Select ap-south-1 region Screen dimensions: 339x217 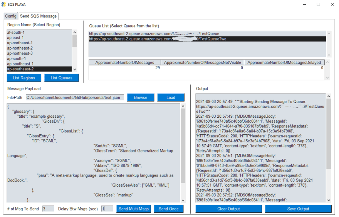[x=39, y=58]
